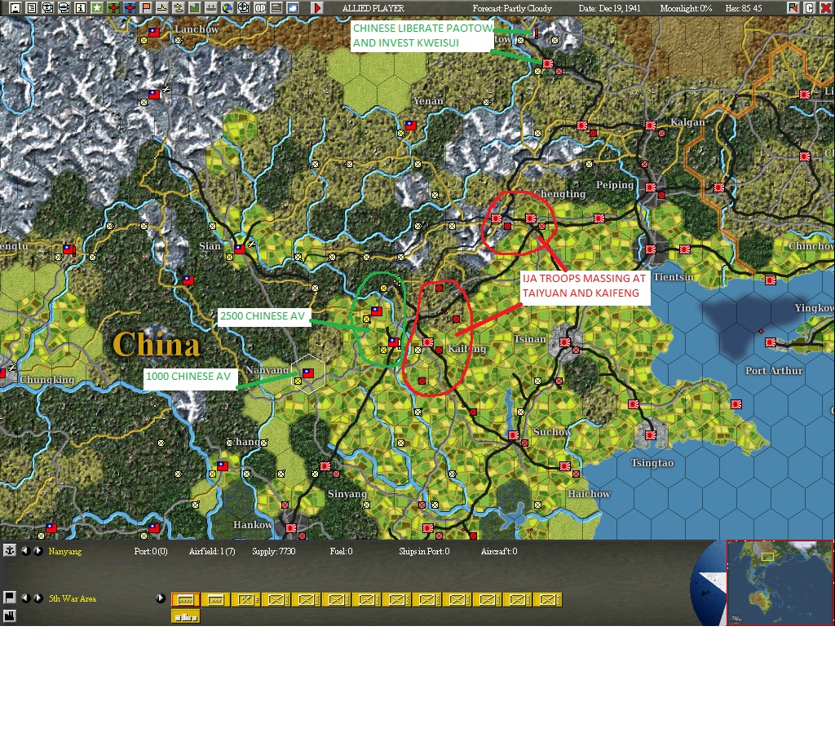Click the 'Port: 0 (0)' text
The width and height of the screenshot is (835, 732).
[151, 551]
